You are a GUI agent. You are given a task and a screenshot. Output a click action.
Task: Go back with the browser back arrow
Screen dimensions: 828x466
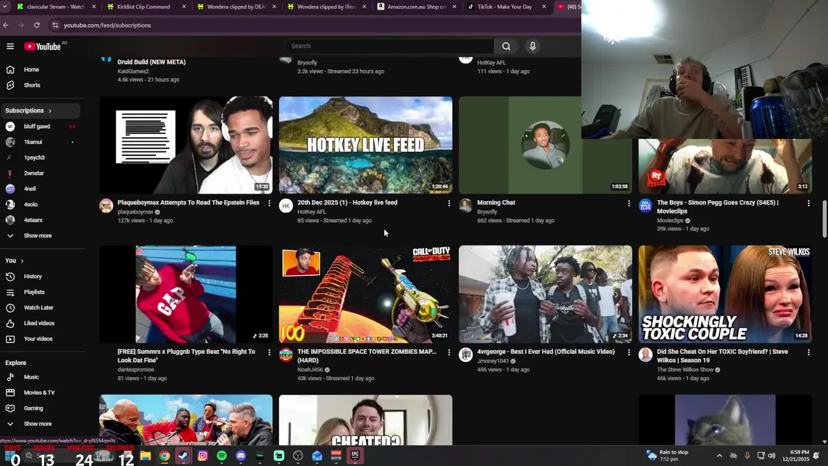[6, 25]
